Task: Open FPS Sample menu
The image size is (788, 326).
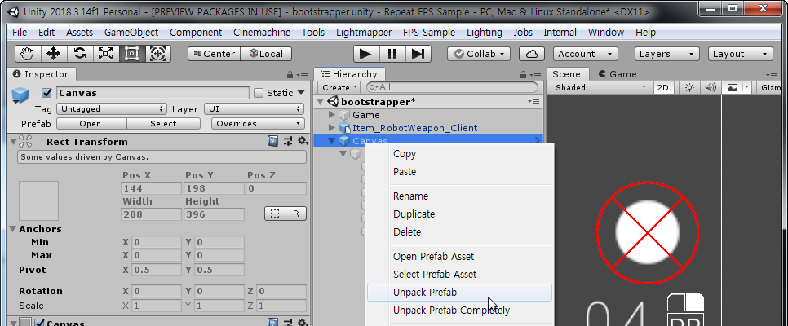Action: [x=429, y=32]
